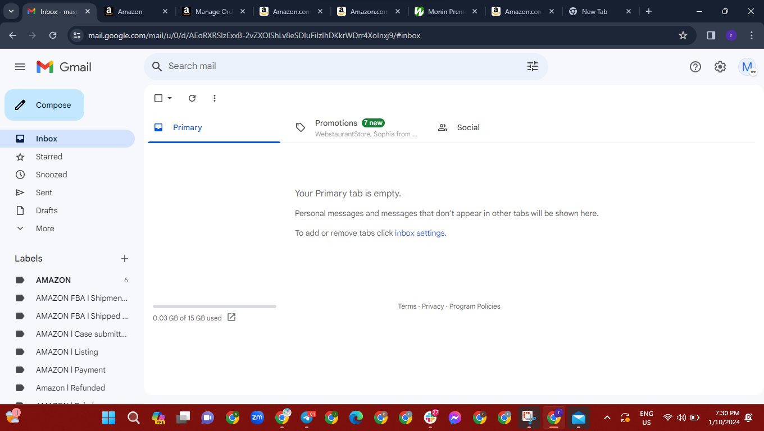The width and height of the screenshot is (764, 431).
Task: Open the ENG US language switcher
Action: [x=647, y=418]
